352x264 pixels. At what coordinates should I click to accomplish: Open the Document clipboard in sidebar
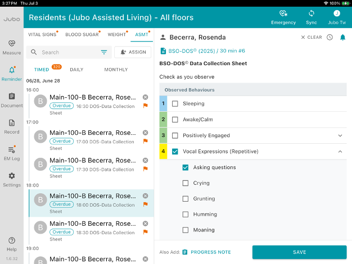(12, 100)
